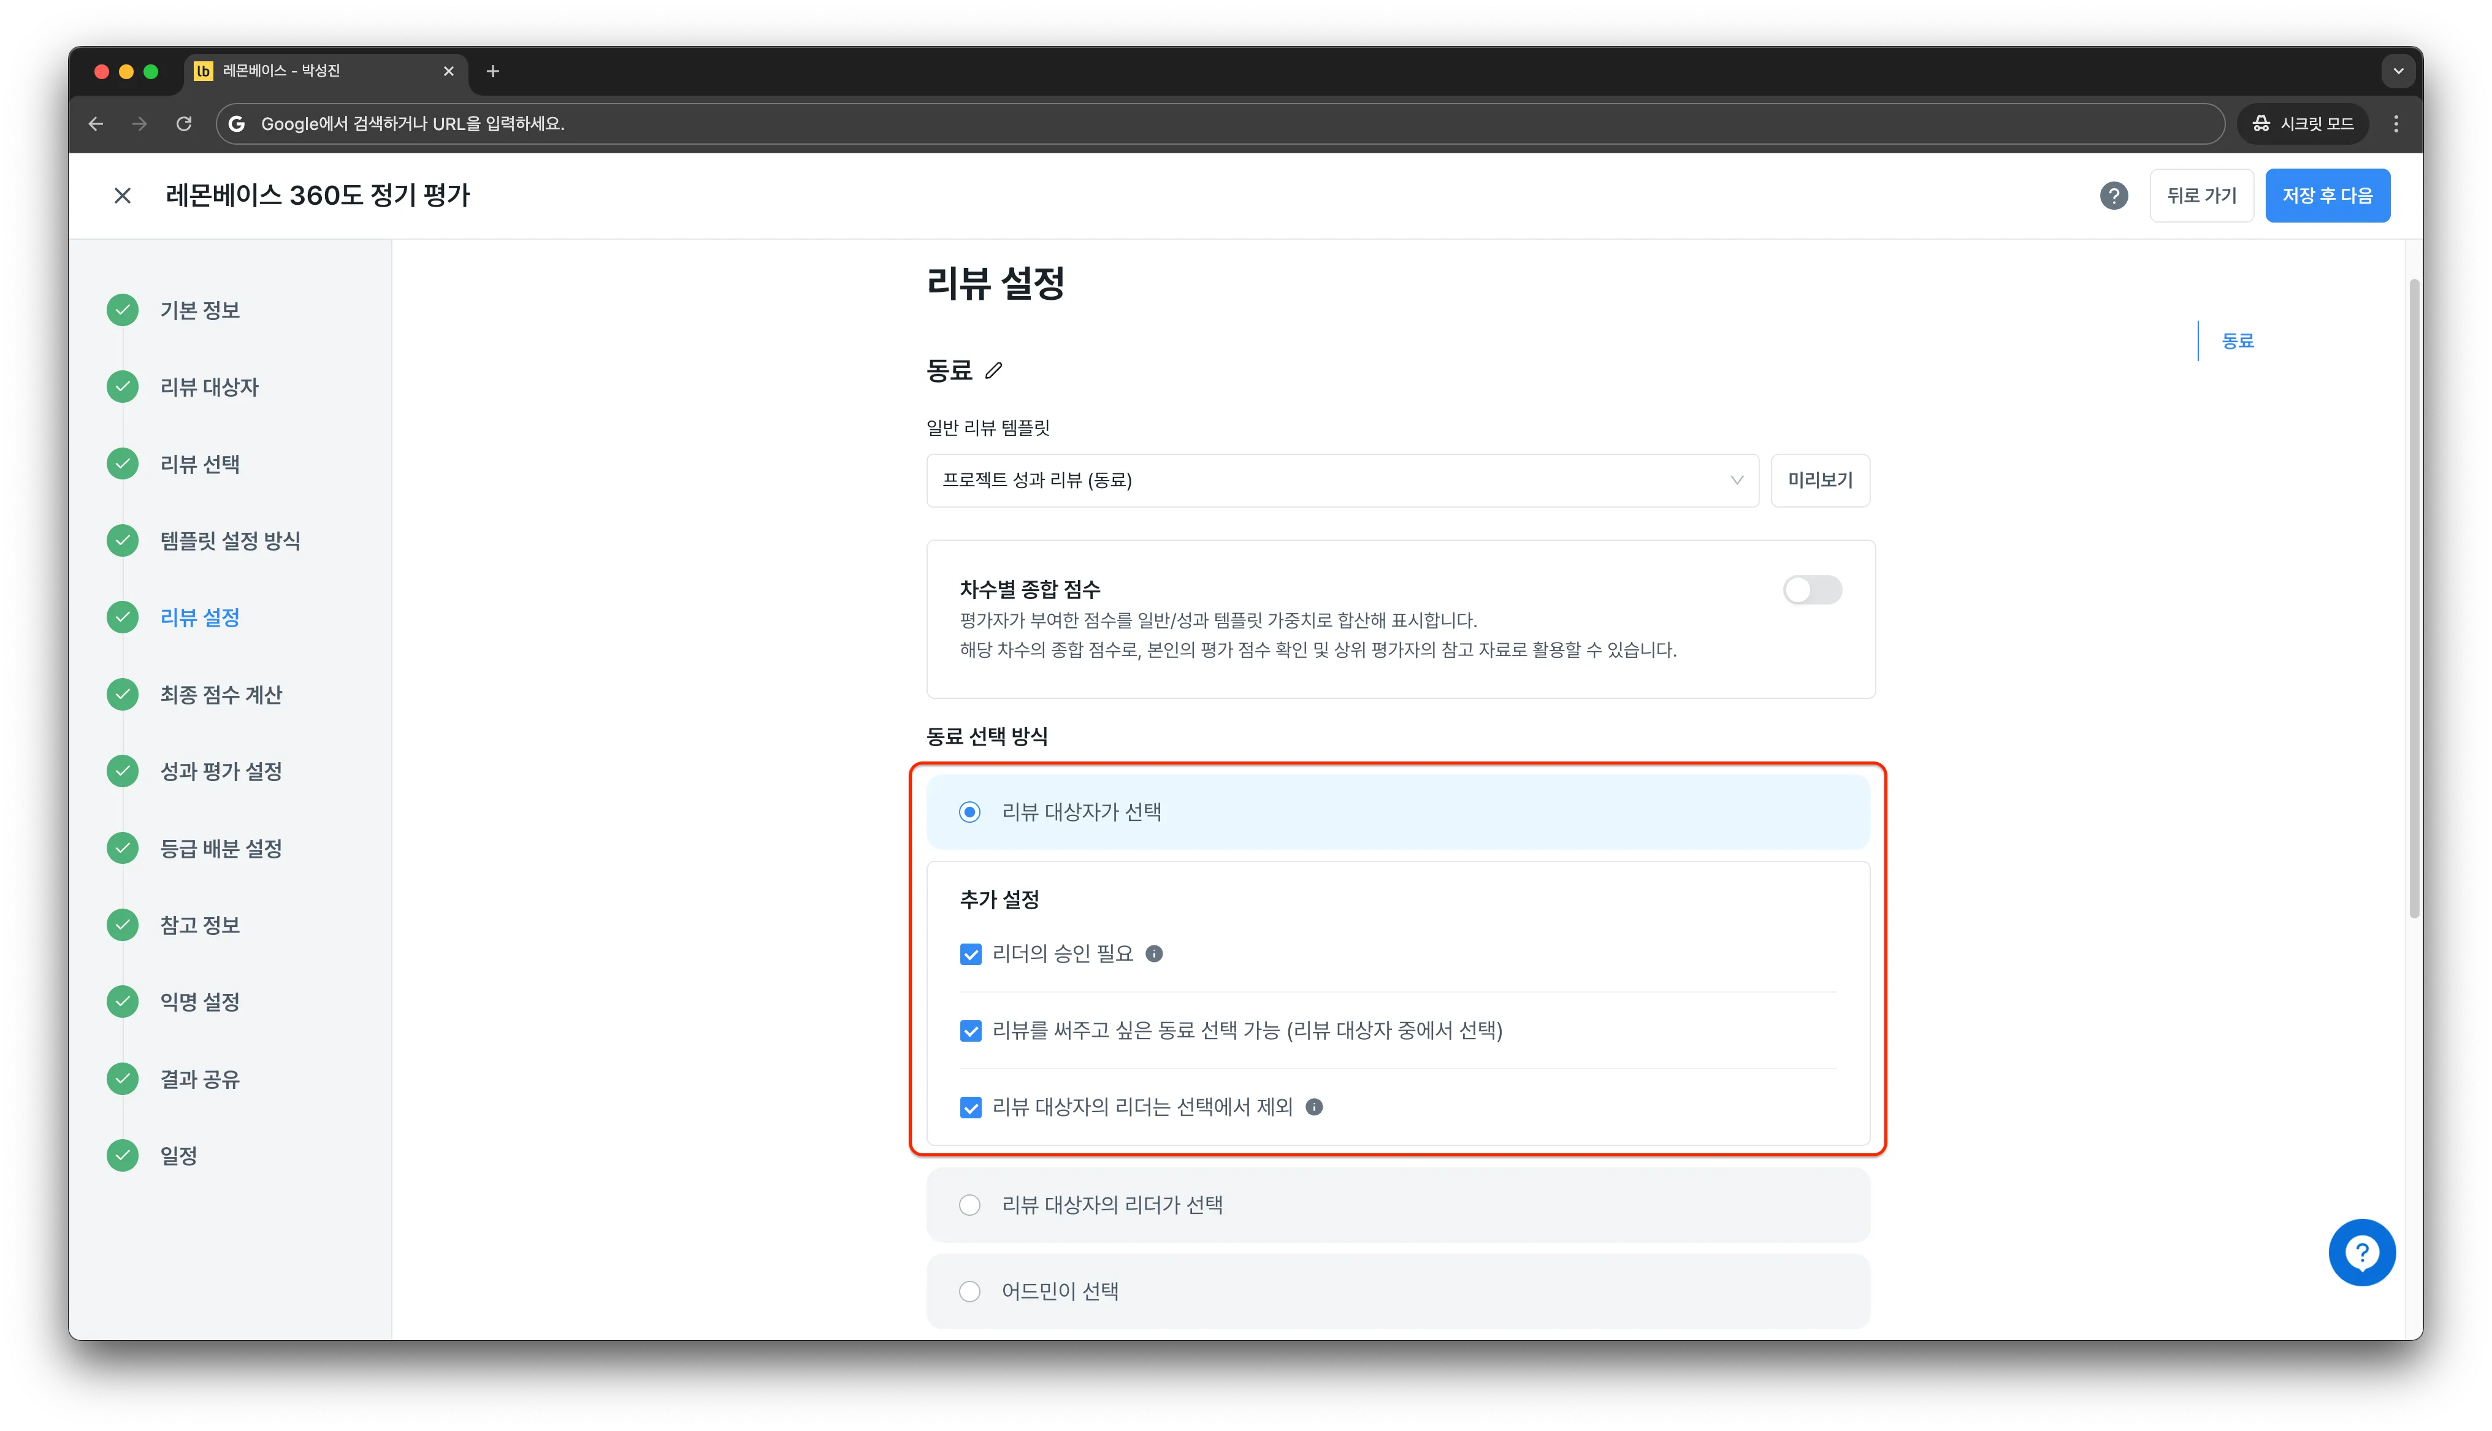Viewport: 2492px width, 1431px height.
Task: Open the browser three-dot menu
Action: tap(2396, 124)
